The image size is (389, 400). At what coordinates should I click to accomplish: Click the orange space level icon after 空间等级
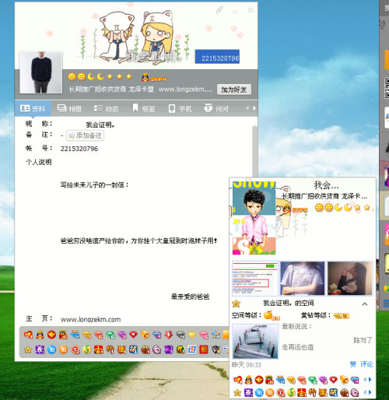[272, 315]
